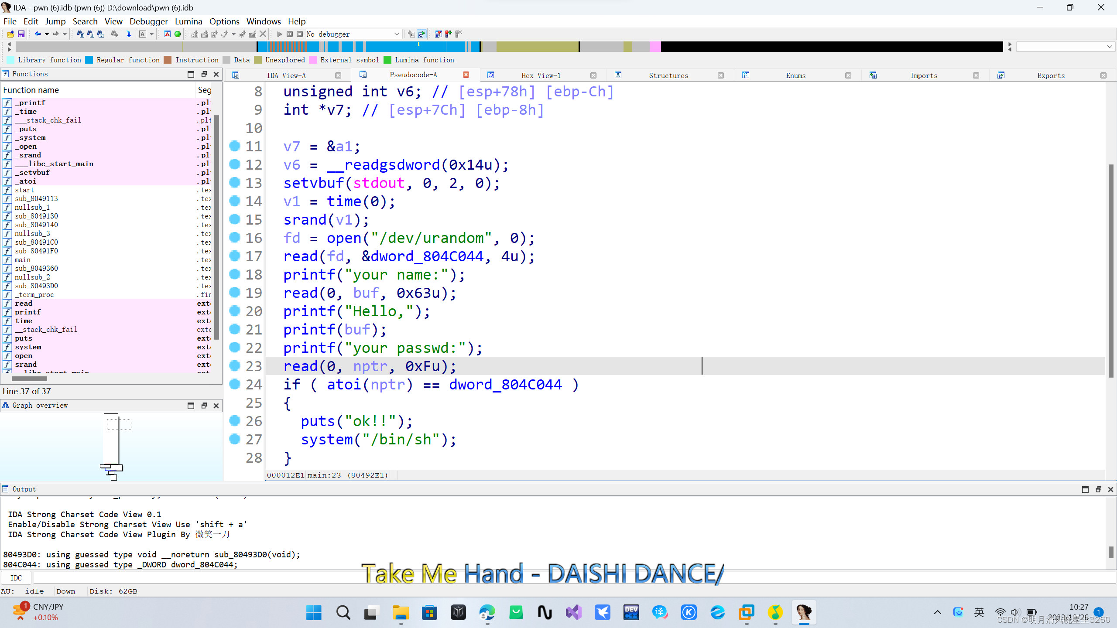Select sub_8049360 in Functions list
The height and width of the screenshot is (628, 1117).
pos(36,268)
